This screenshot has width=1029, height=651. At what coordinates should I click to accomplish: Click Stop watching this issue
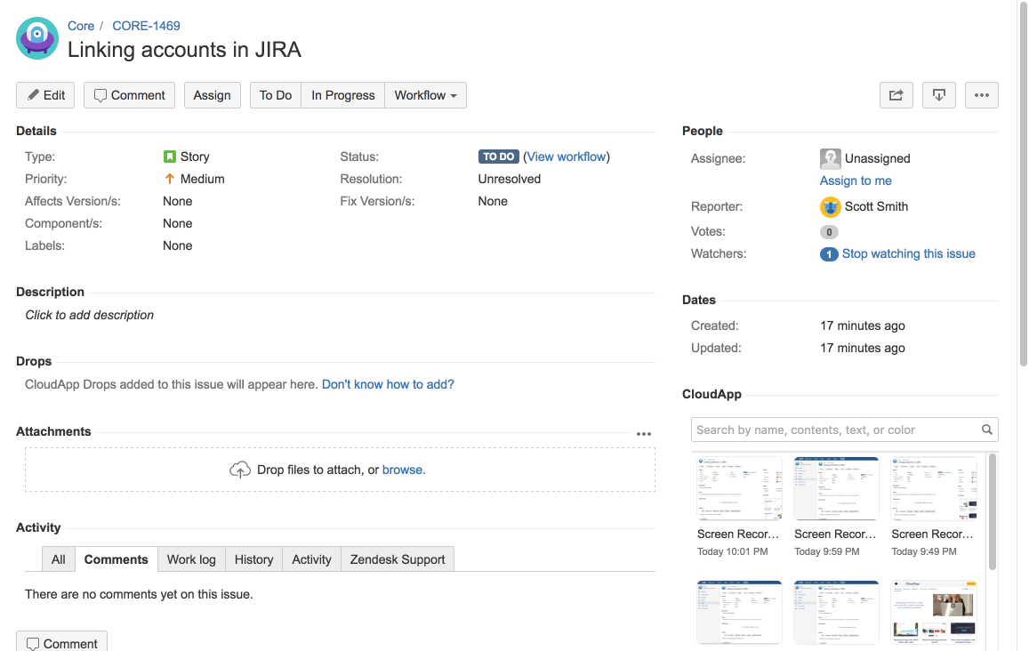pos(908,253)
